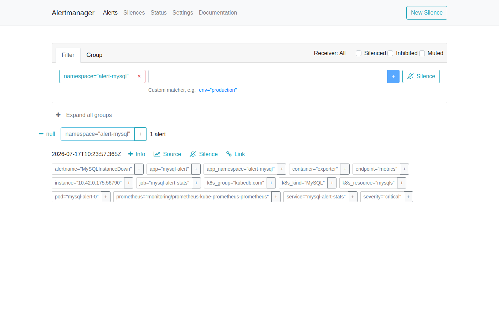This screenshot has height=320, width=499.
Task: Open the alert's Info details
Action: [137, 154]
